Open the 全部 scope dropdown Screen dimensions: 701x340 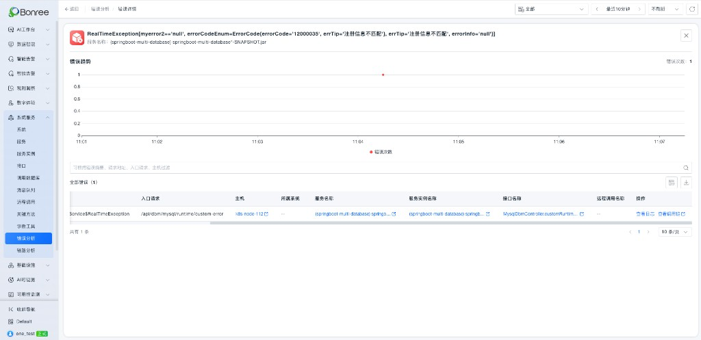pos(551,9)
